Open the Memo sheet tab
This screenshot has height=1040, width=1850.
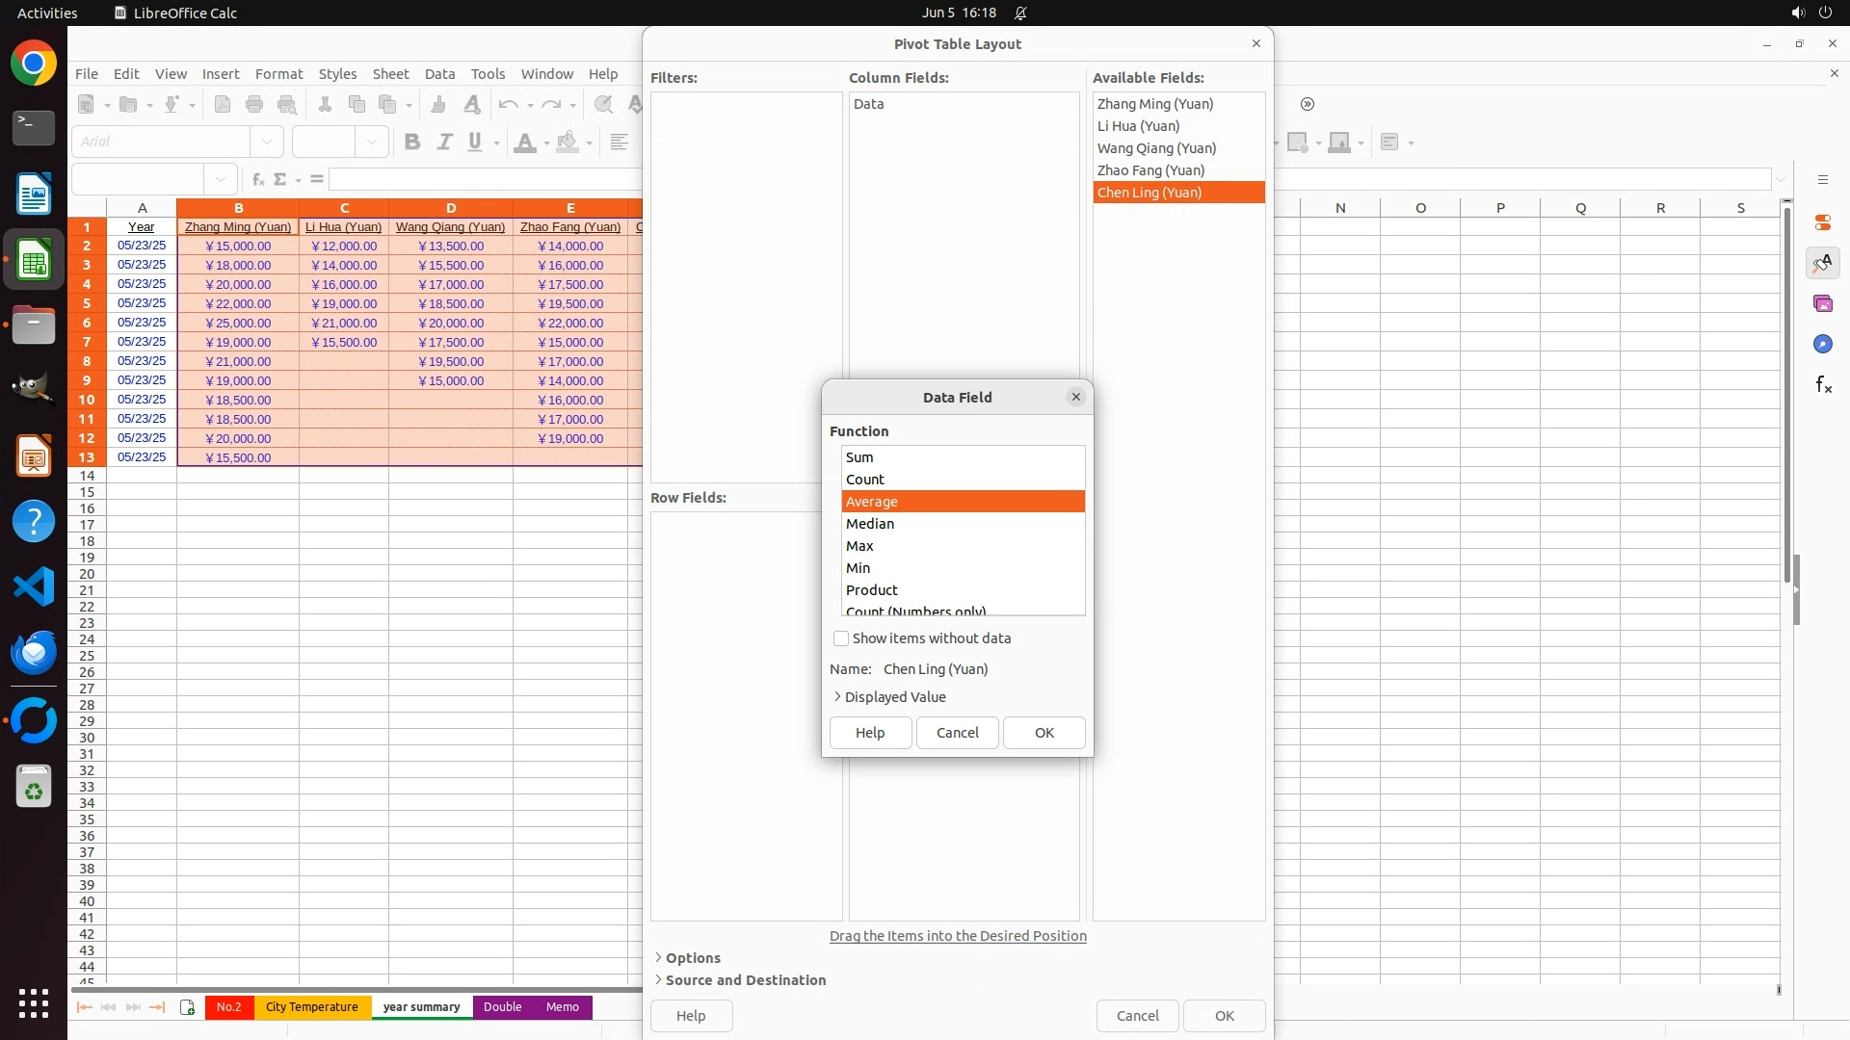562,1007
